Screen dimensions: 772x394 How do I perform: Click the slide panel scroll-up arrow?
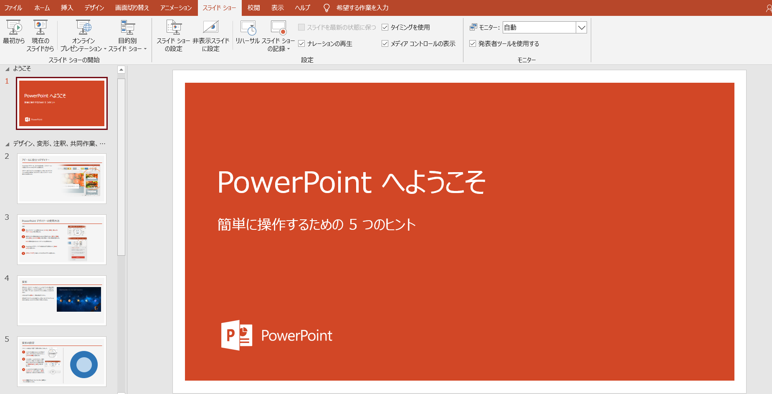click(121, 70)
